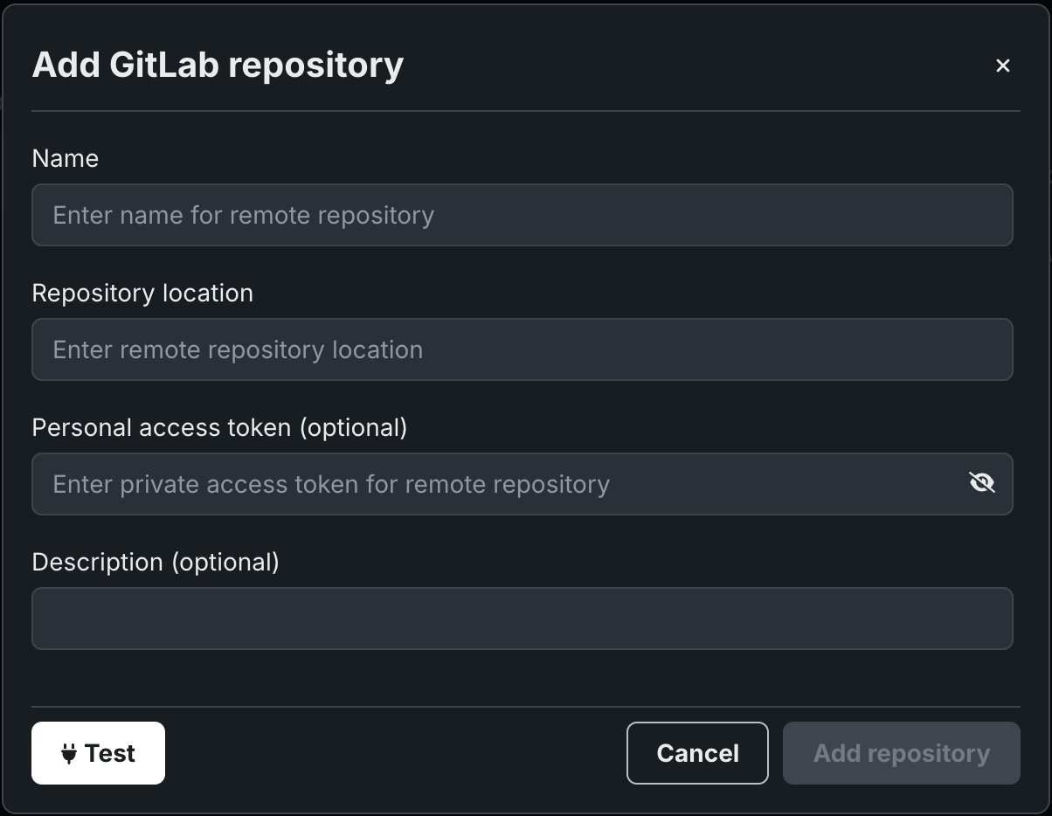
Task: Click the plug icon on the Test button
Action: click(69, 753)
